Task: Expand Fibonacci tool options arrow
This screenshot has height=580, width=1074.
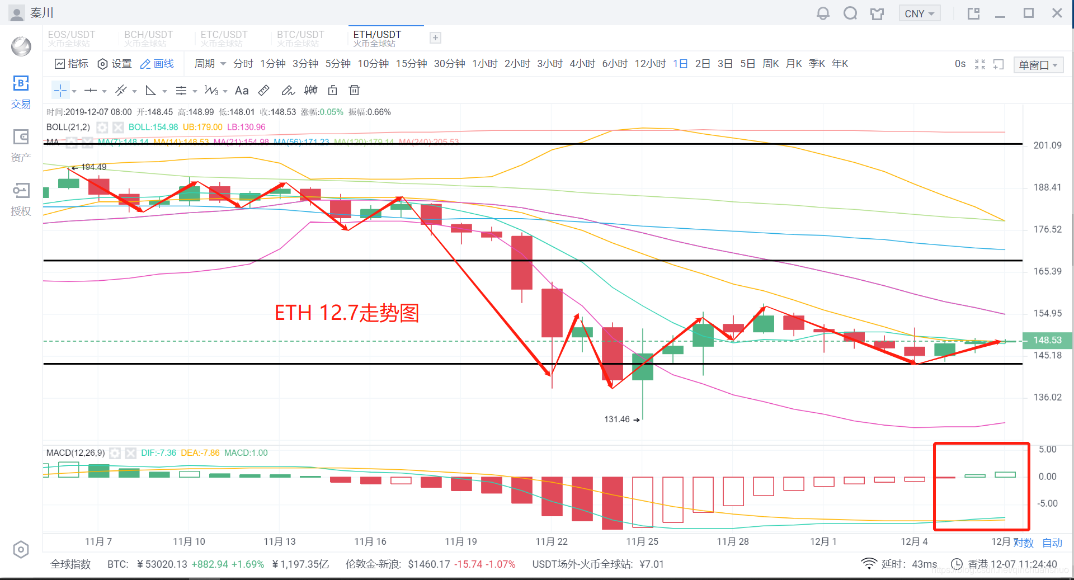Action: point(195,91)
